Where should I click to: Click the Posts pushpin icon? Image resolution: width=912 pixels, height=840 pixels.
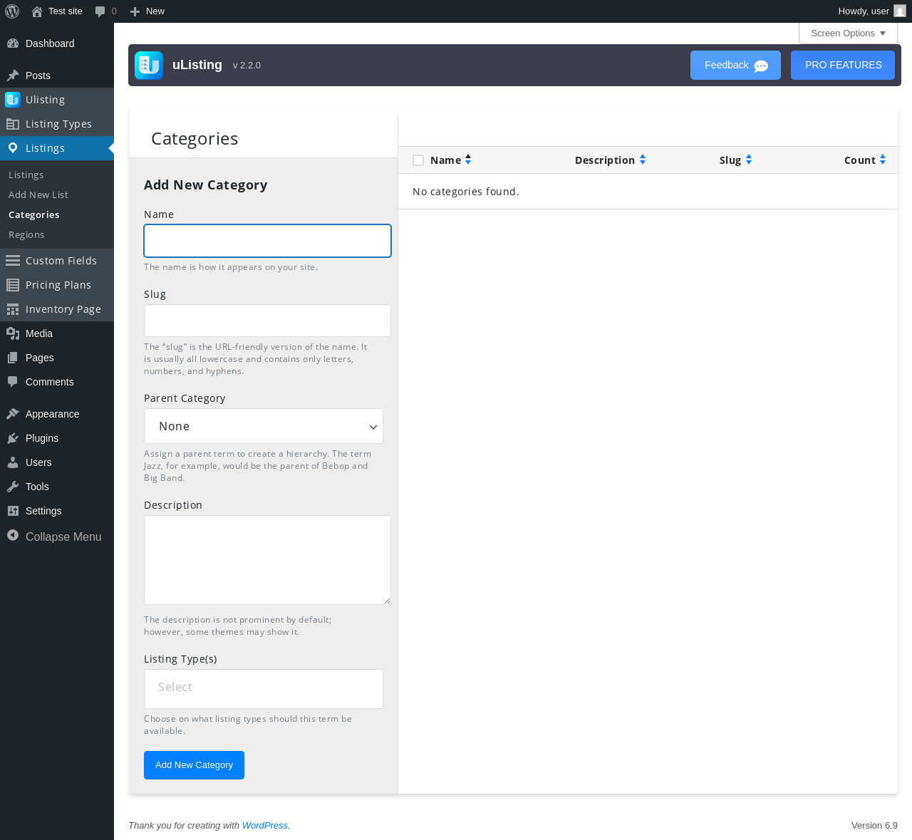(13, 76)
